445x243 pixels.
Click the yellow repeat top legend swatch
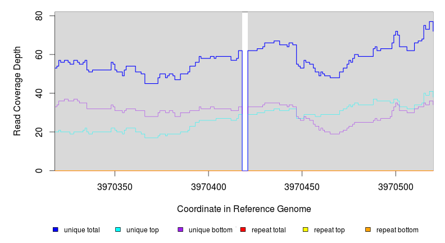305,229
